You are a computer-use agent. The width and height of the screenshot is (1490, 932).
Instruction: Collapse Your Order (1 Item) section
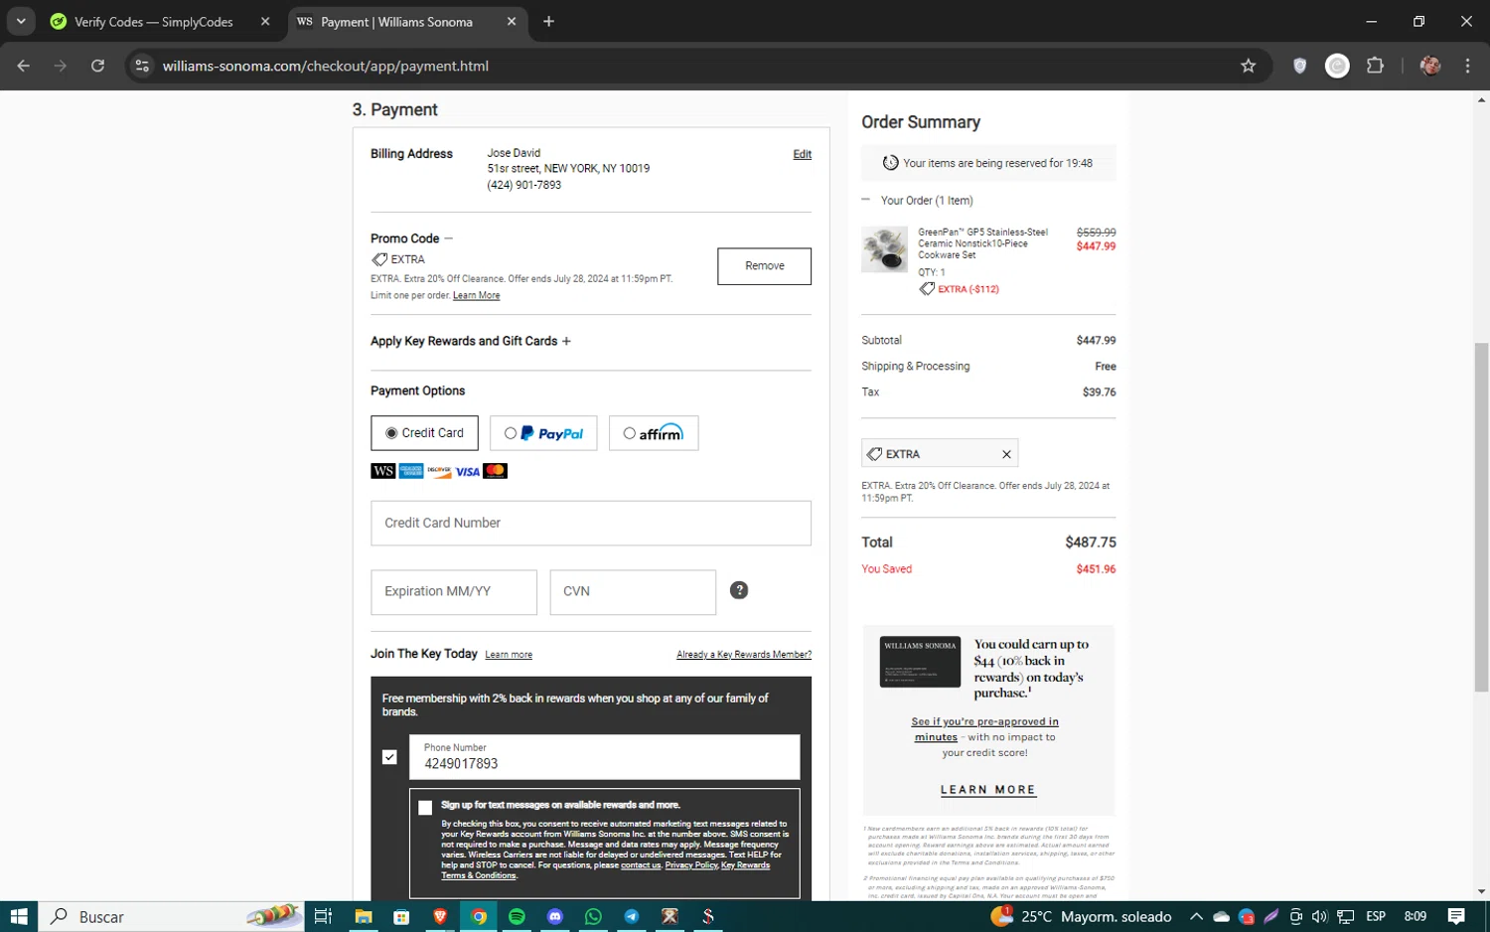866,200
